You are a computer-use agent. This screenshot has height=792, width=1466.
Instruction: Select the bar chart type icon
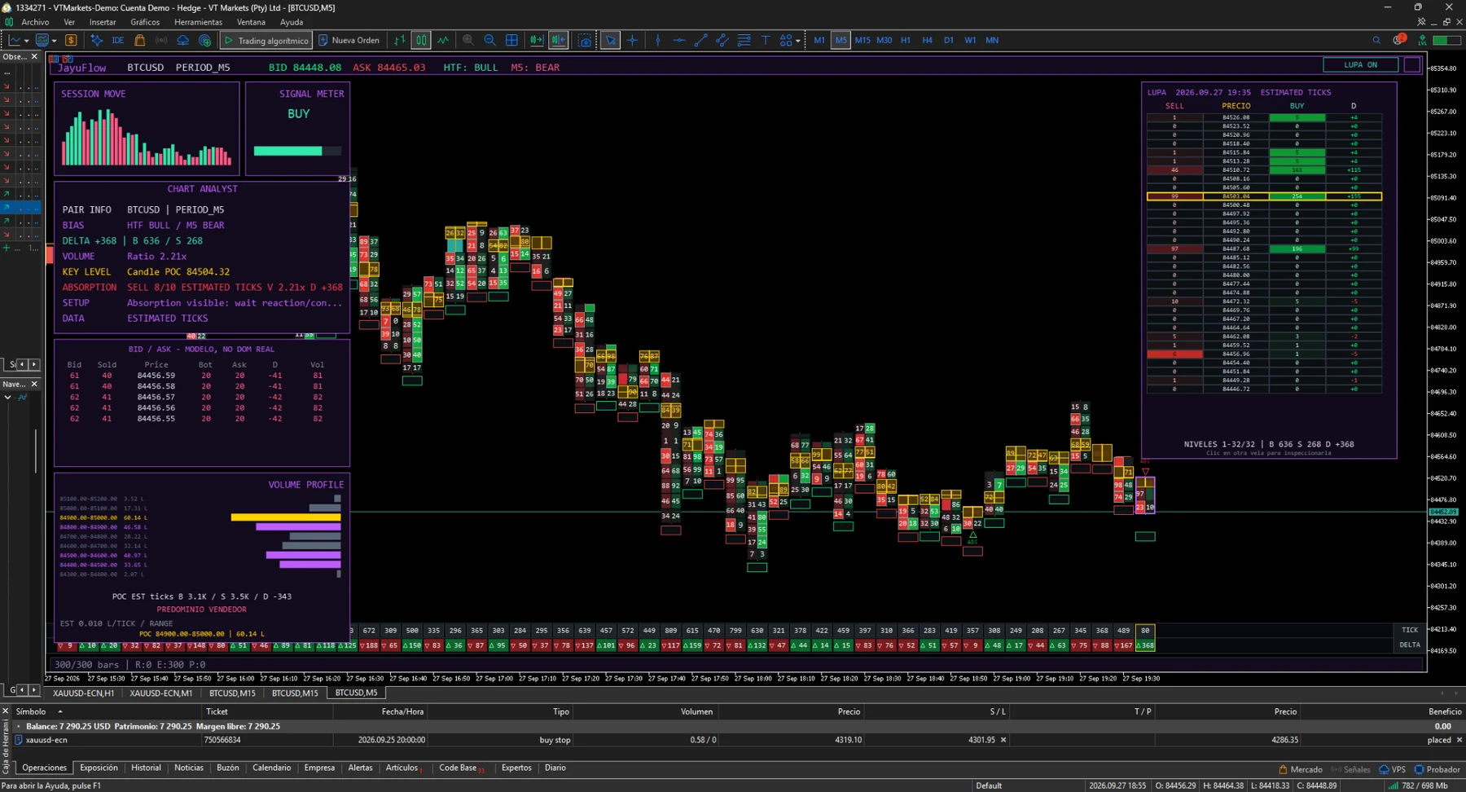[400, 40]
